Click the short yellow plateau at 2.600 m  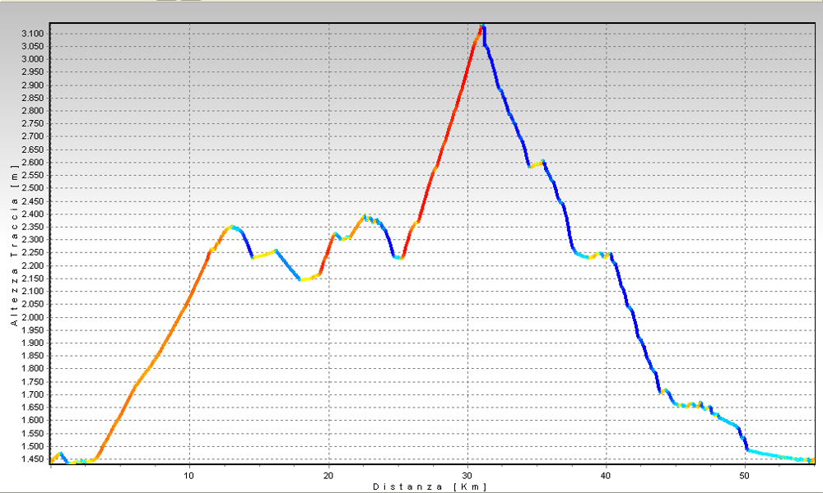point(537,164)
